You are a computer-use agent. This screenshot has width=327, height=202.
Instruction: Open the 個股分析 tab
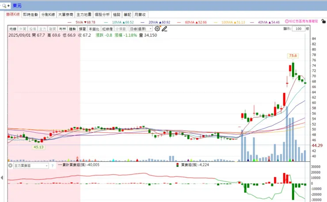coord(102,15)
